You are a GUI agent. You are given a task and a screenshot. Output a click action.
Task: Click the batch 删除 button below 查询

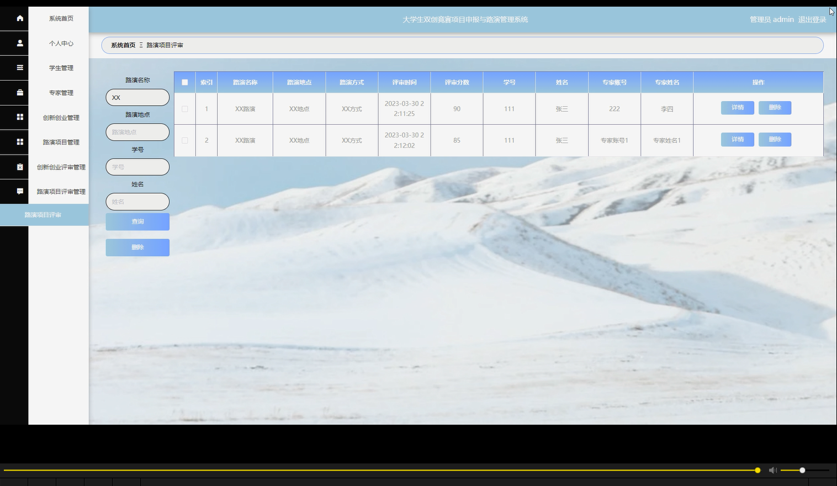137,247
